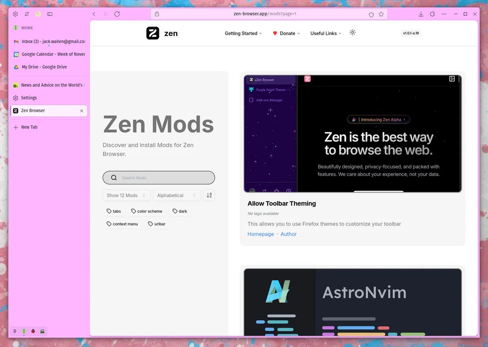This screenshot has width=488, height=347.
Task: Switch to the Settings tab
Action: [49, 98]
